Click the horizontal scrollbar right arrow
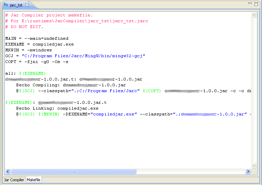 click(248, 171)
